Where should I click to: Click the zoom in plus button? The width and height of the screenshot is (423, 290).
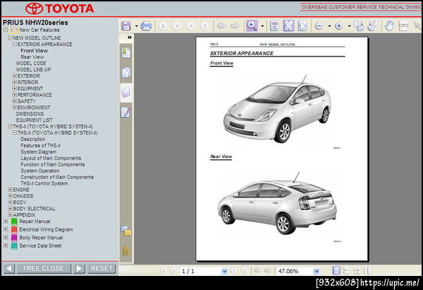pos(338,26)
